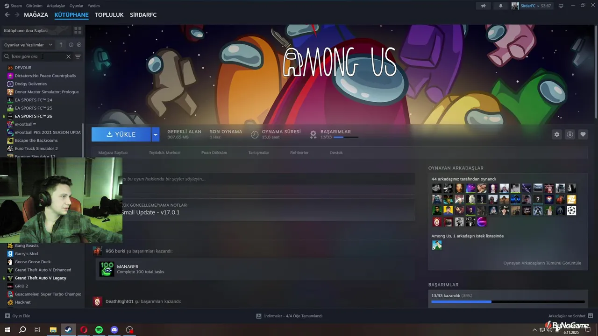The height and width of the screenshot is (336, 598).
Task: Open Discord from the taskbar
Action: [x=114, y=329]
